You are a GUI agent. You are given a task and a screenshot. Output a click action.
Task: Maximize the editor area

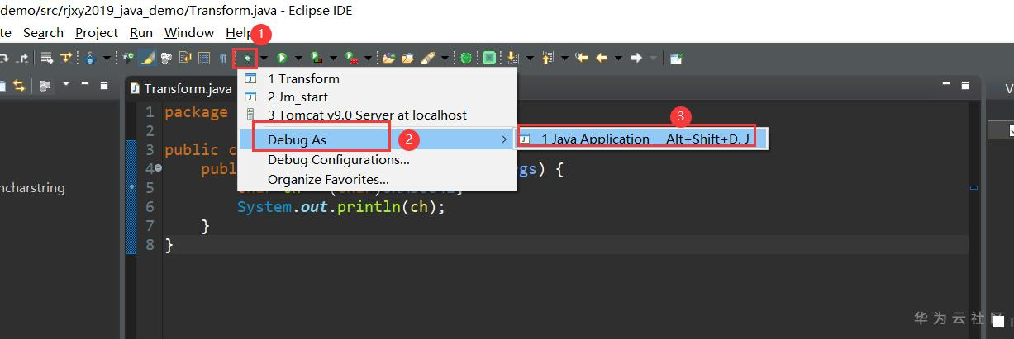(x=964, y=85)
